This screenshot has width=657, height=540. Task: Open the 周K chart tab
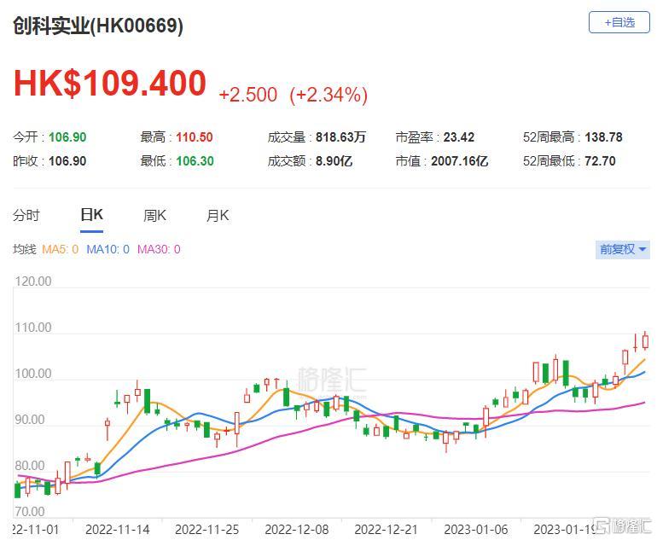[x=154, y=215]
